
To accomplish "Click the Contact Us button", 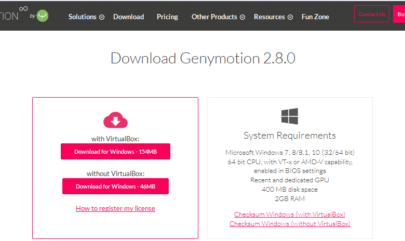I will (372, 14).
